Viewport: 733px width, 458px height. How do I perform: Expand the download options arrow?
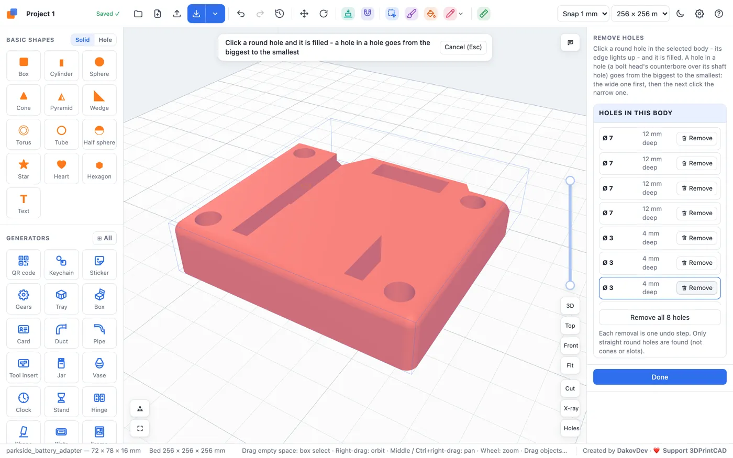[215, 14]
